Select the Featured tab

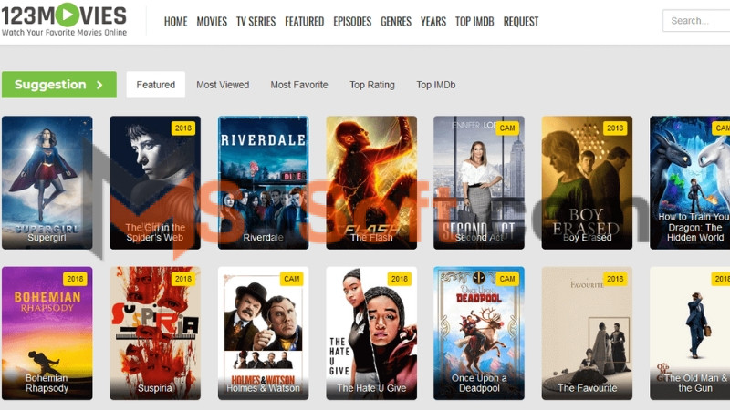pyautogui.click(x=155, y=85)
